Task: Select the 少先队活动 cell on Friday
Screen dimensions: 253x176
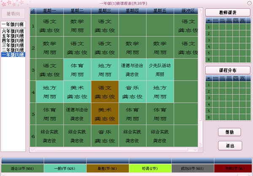Action: (x=160, y=69)
